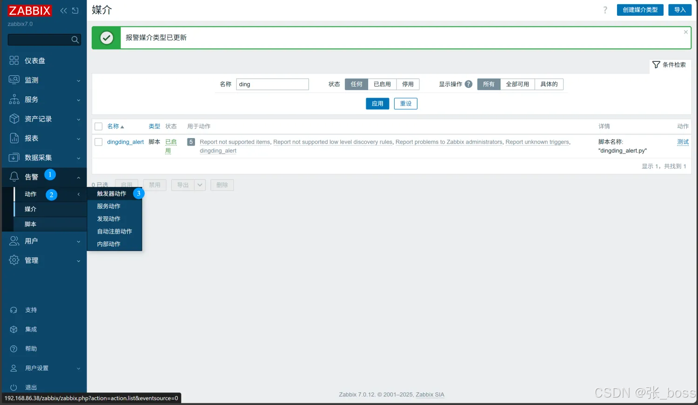Open help via top-right question mark
This screenshot has width=698, height=405.
click(605, 10)
